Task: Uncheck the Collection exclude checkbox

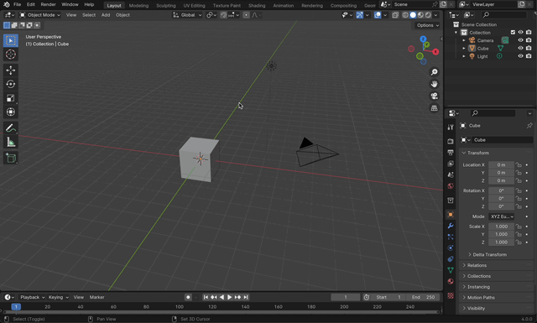Action: pos(513,32)
